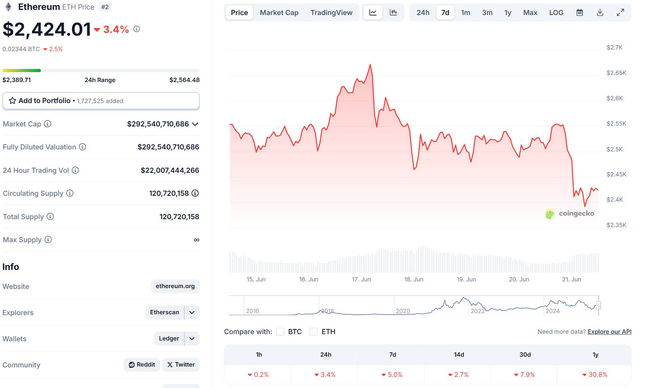Viewport: 645px width, 388px height.
Task: Expand chart to fullscreen
Action: (620, 13)
